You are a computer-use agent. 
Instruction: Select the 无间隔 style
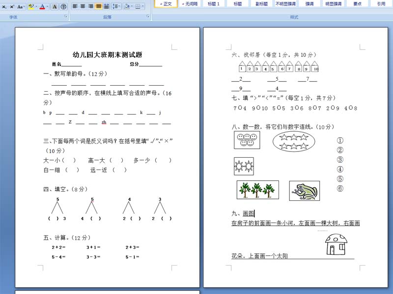click(x=190, y=4)
